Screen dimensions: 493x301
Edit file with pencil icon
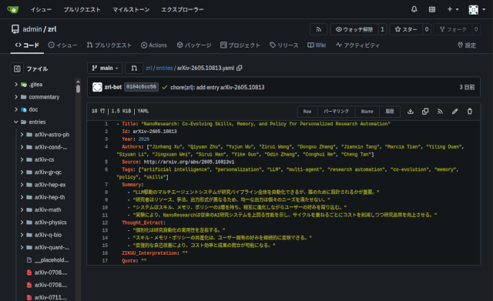coord(454,111)
